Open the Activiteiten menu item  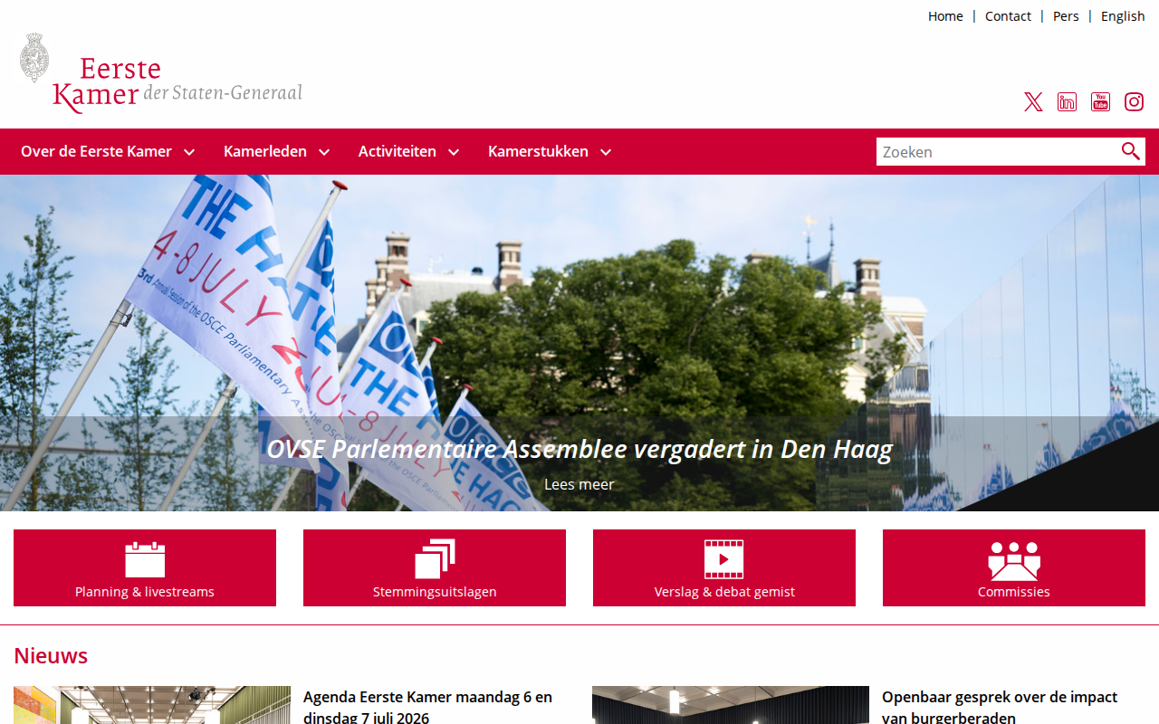pos(397,151)
